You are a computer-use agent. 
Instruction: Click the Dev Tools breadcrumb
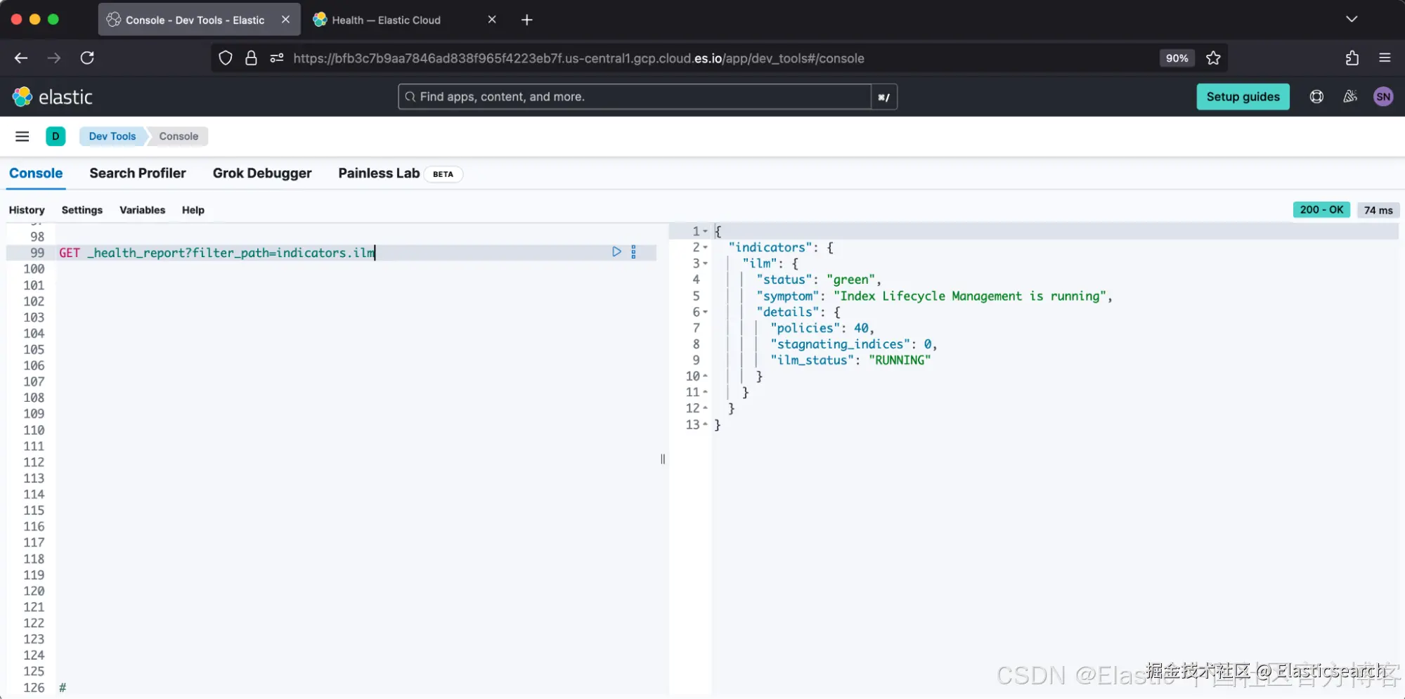(112, 136)
